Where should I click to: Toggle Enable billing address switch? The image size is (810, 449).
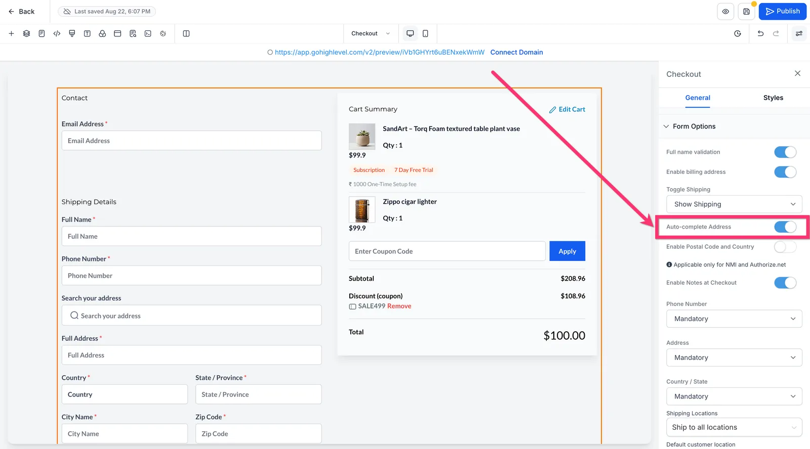[785, 172]
